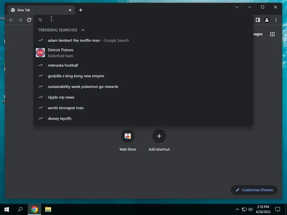Screen dimensions: 287x215
Task: Click trending arrow icon beside sustainability week suggestion
Action: pos(40,87)
